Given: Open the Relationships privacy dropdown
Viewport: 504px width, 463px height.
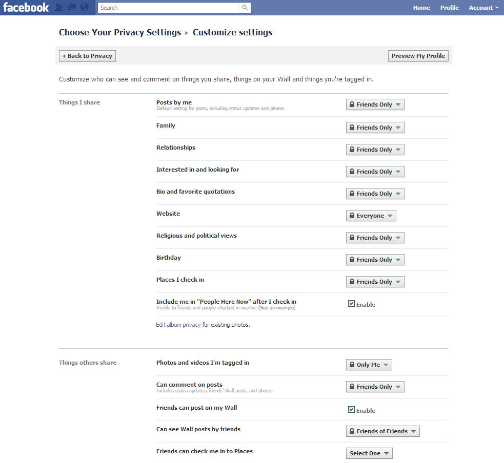Looking at the screenshot, I should pos(375,150).
